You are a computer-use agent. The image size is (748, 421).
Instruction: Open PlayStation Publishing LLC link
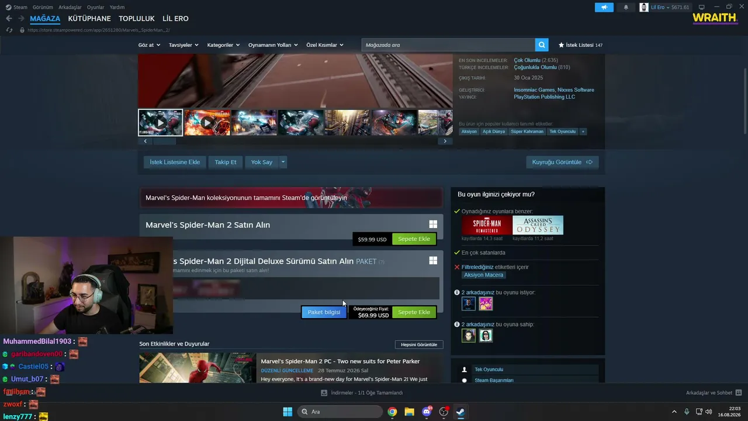545,97
